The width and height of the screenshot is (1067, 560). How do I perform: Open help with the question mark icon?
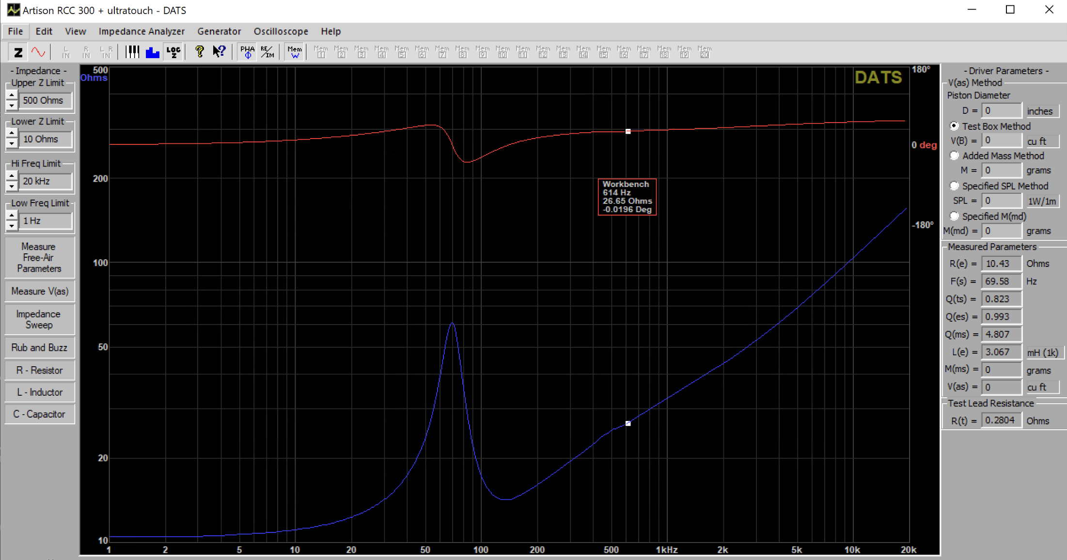pyautogui.click(x=199, y=52)
